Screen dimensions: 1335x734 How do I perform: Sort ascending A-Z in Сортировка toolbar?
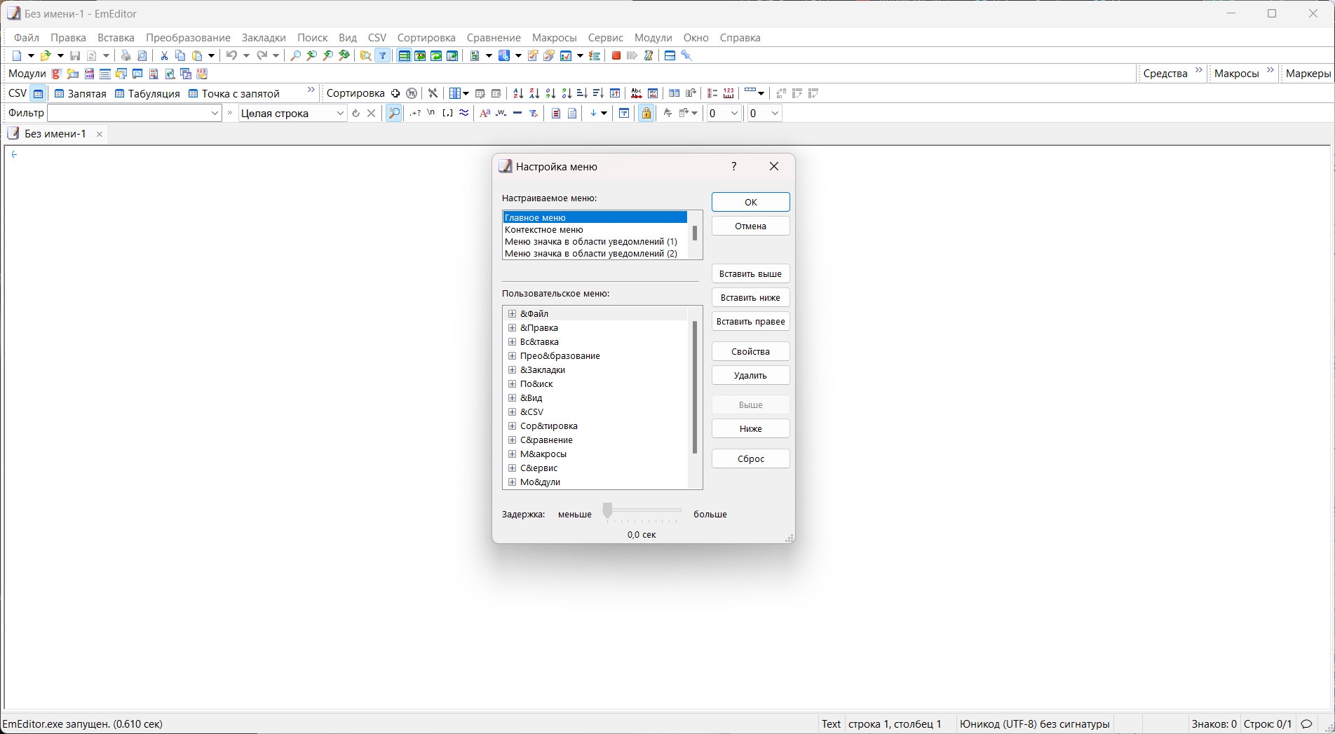point(517,93)
